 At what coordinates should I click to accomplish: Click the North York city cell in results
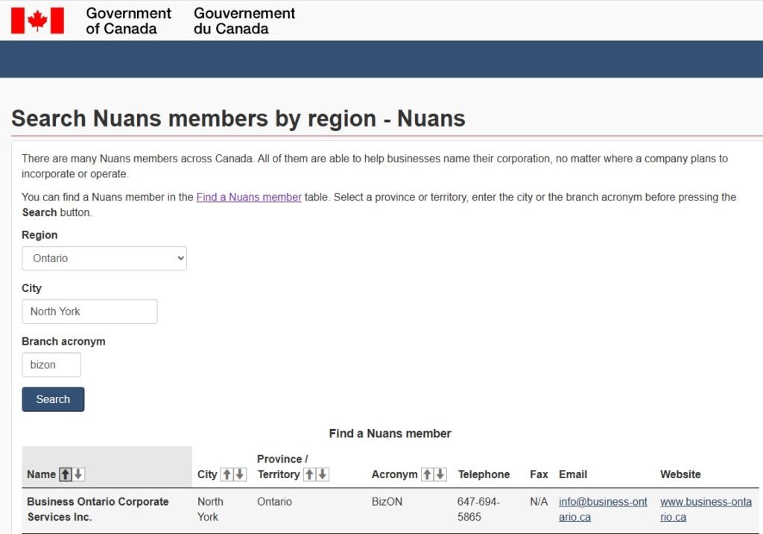click(x=210, y=509)
